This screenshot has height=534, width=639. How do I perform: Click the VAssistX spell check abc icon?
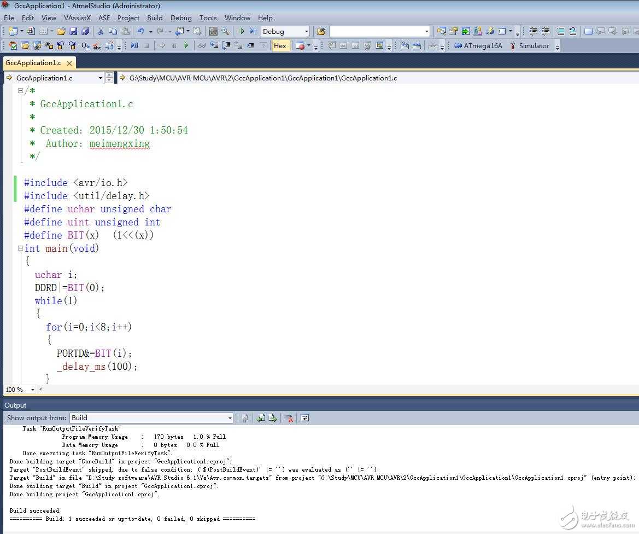click(x=97, y=45)
